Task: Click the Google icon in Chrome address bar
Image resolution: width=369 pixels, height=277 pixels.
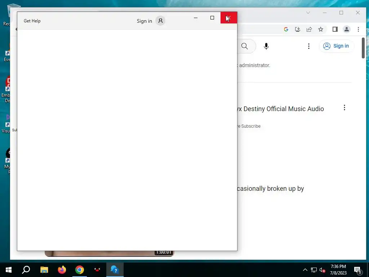Action: pyautogui.click(x=286, y=29)
